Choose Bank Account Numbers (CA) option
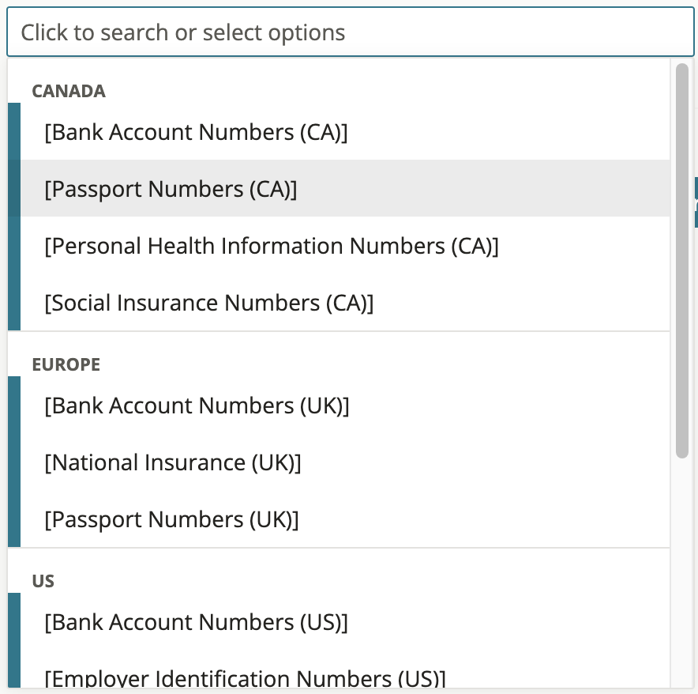This screenshot has width=698, height=694. point(196,133)
